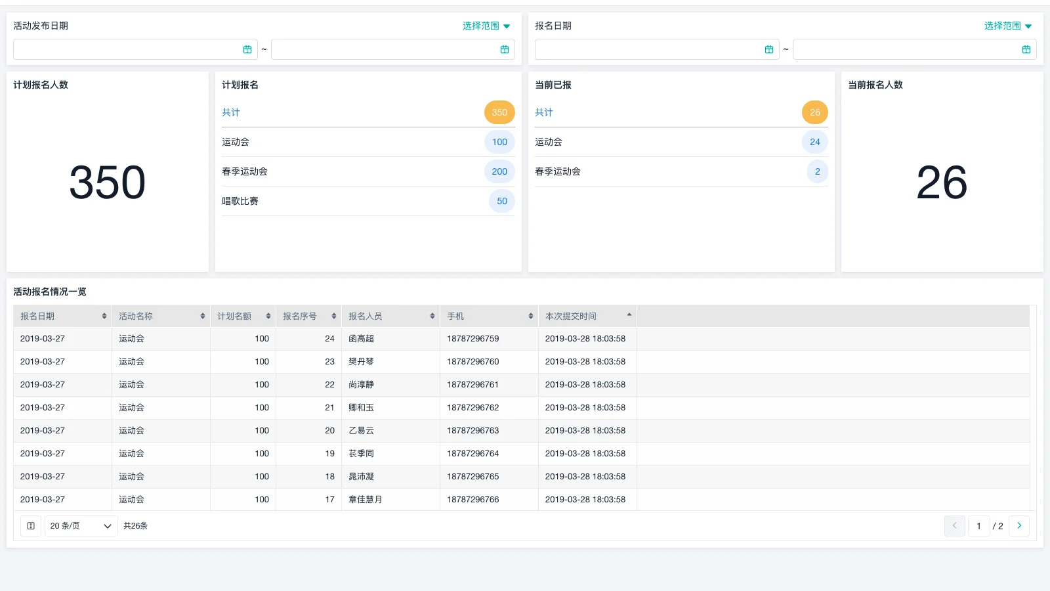Image resolution: width=1050 pixels, height=591 pixels.
Task: Click the calendar icon in the registration start date field
Action: [769, 49]
